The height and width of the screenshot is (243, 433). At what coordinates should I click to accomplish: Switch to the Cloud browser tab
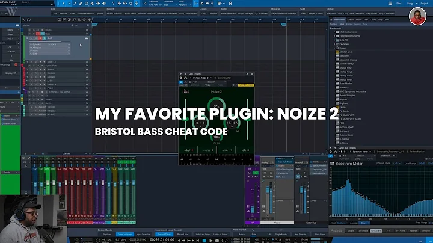click(373, 20)
